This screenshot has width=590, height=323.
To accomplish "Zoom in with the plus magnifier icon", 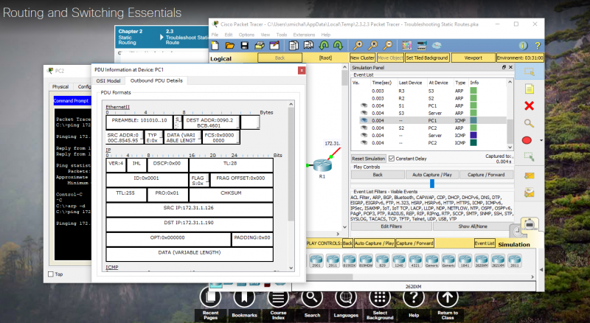I will point(358,46).
